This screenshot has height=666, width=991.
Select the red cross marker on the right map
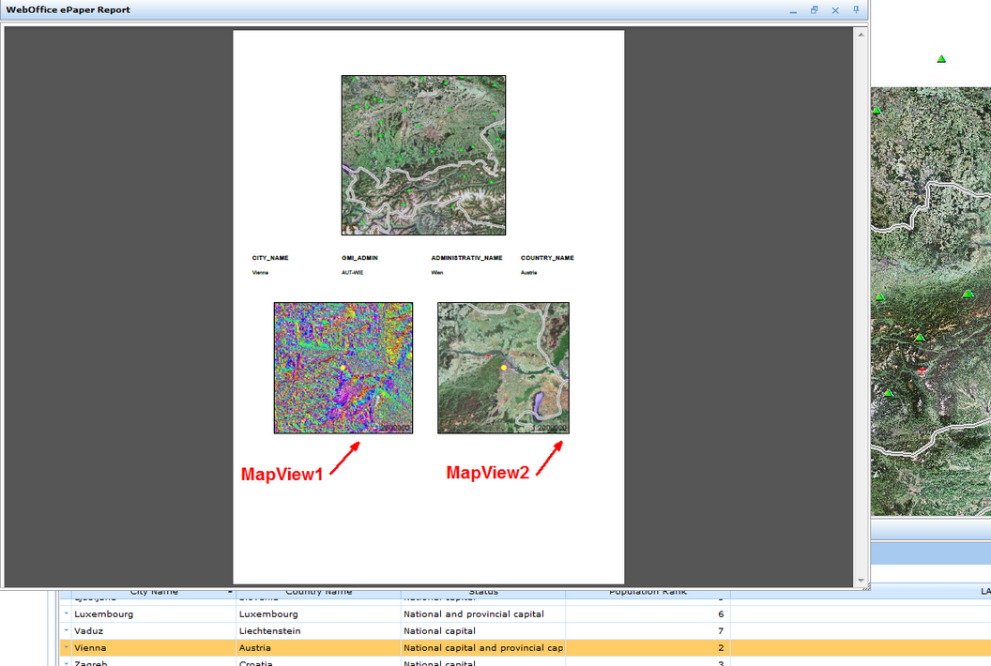[922, 371]
